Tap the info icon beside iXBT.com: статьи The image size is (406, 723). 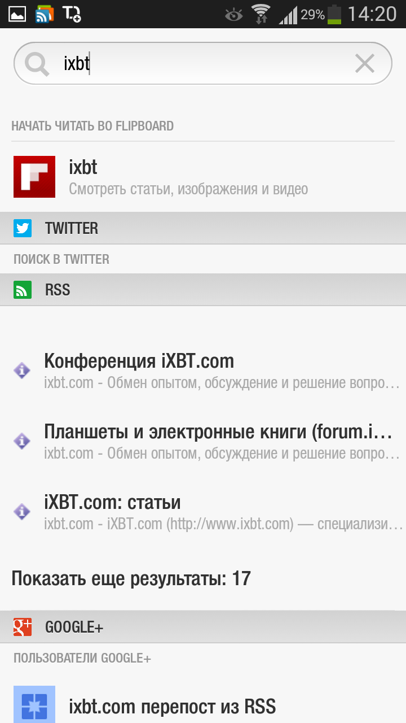[22, 512]
